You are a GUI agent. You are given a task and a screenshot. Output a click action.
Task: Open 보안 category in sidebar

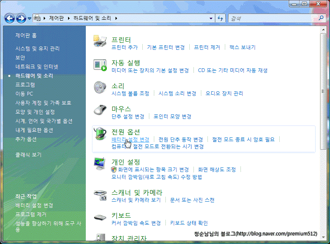(20, 58)
